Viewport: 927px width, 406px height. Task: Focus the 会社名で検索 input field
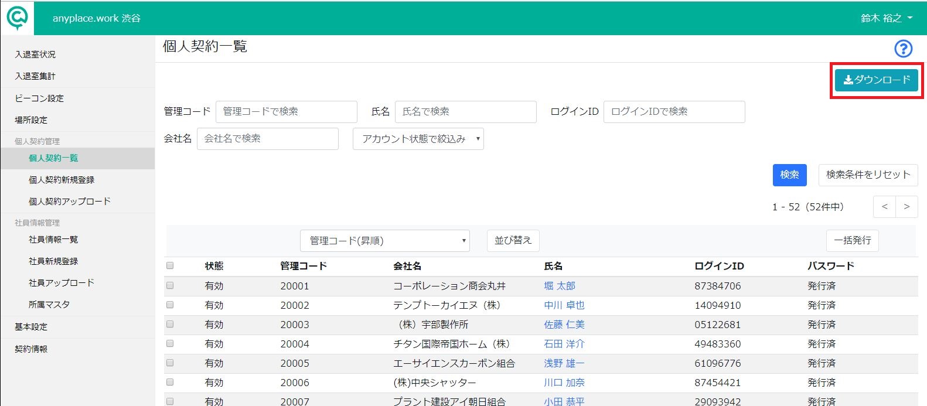click(x=268, y=139)
